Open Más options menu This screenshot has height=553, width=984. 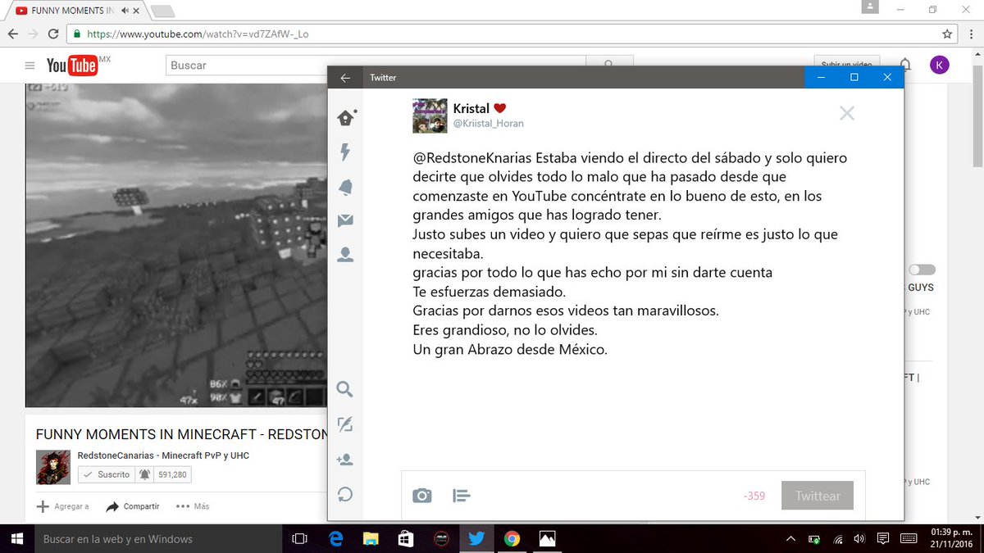click(193, 506)
